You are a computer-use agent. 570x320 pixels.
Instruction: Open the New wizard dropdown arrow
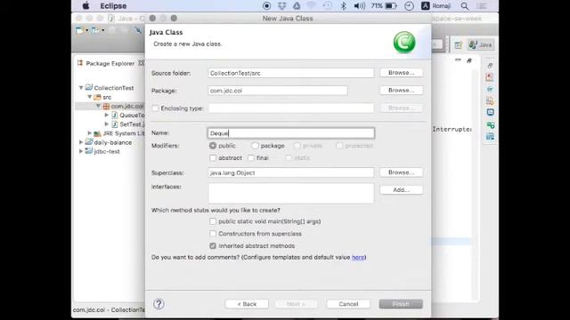coord(86,30)
